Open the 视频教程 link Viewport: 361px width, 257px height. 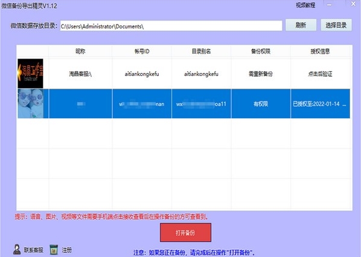pyautogui.click(x=305, y=5)
